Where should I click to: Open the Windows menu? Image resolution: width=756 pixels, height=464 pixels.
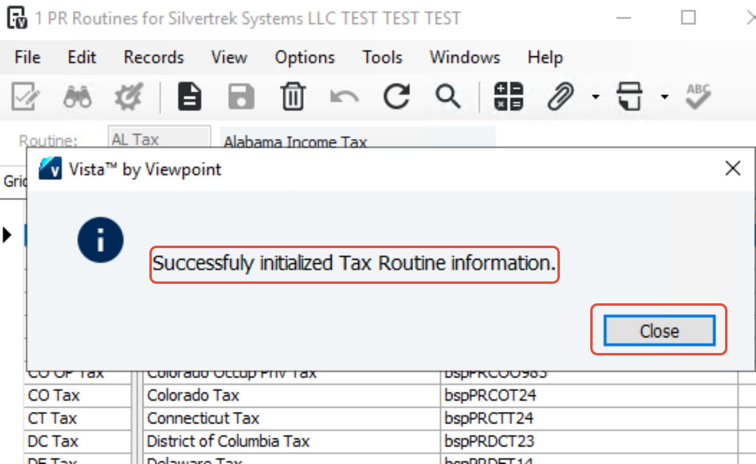pos(465,58)
